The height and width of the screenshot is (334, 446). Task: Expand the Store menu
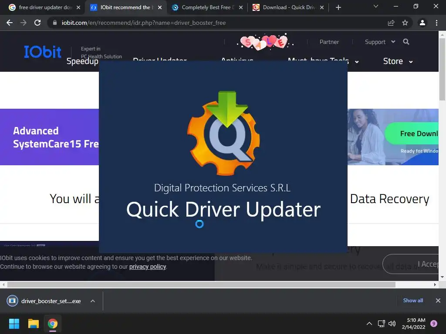coord(398,61)
